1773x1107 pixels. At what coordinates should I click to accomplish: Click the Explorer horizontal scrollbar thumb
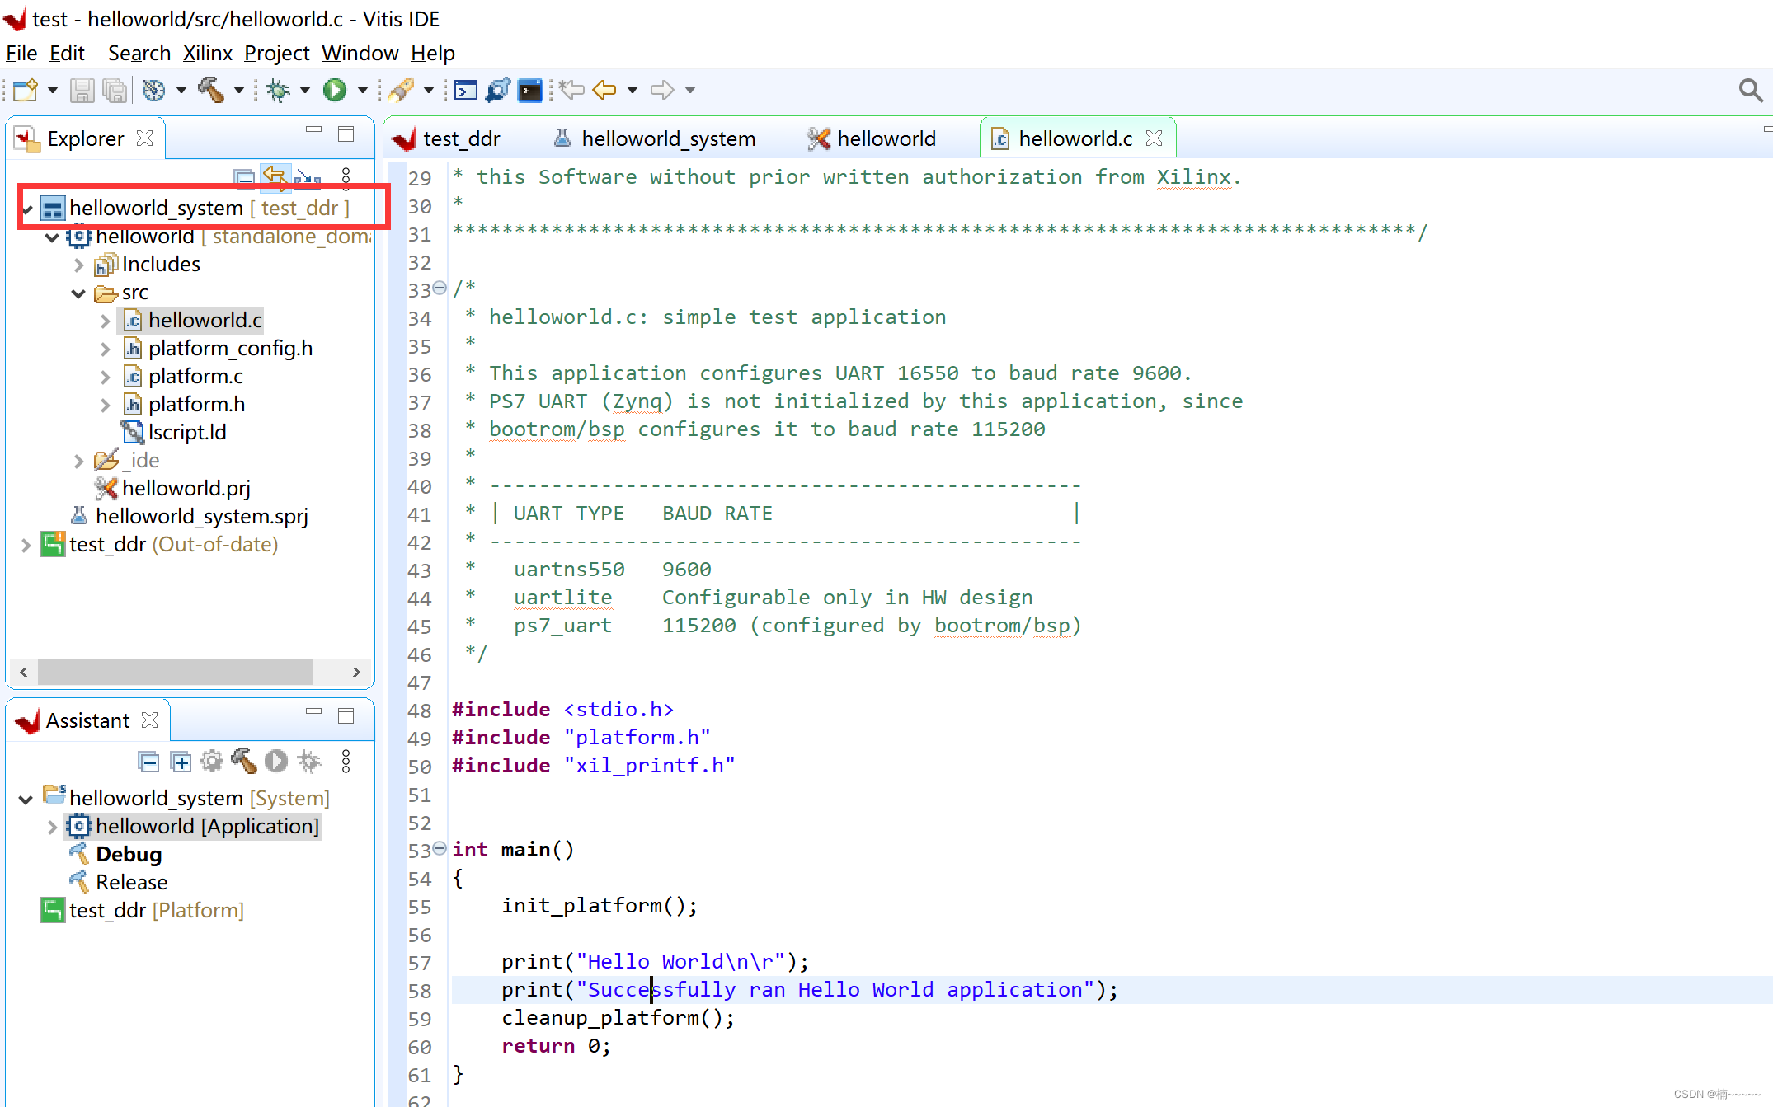click(x=175, y=672)
